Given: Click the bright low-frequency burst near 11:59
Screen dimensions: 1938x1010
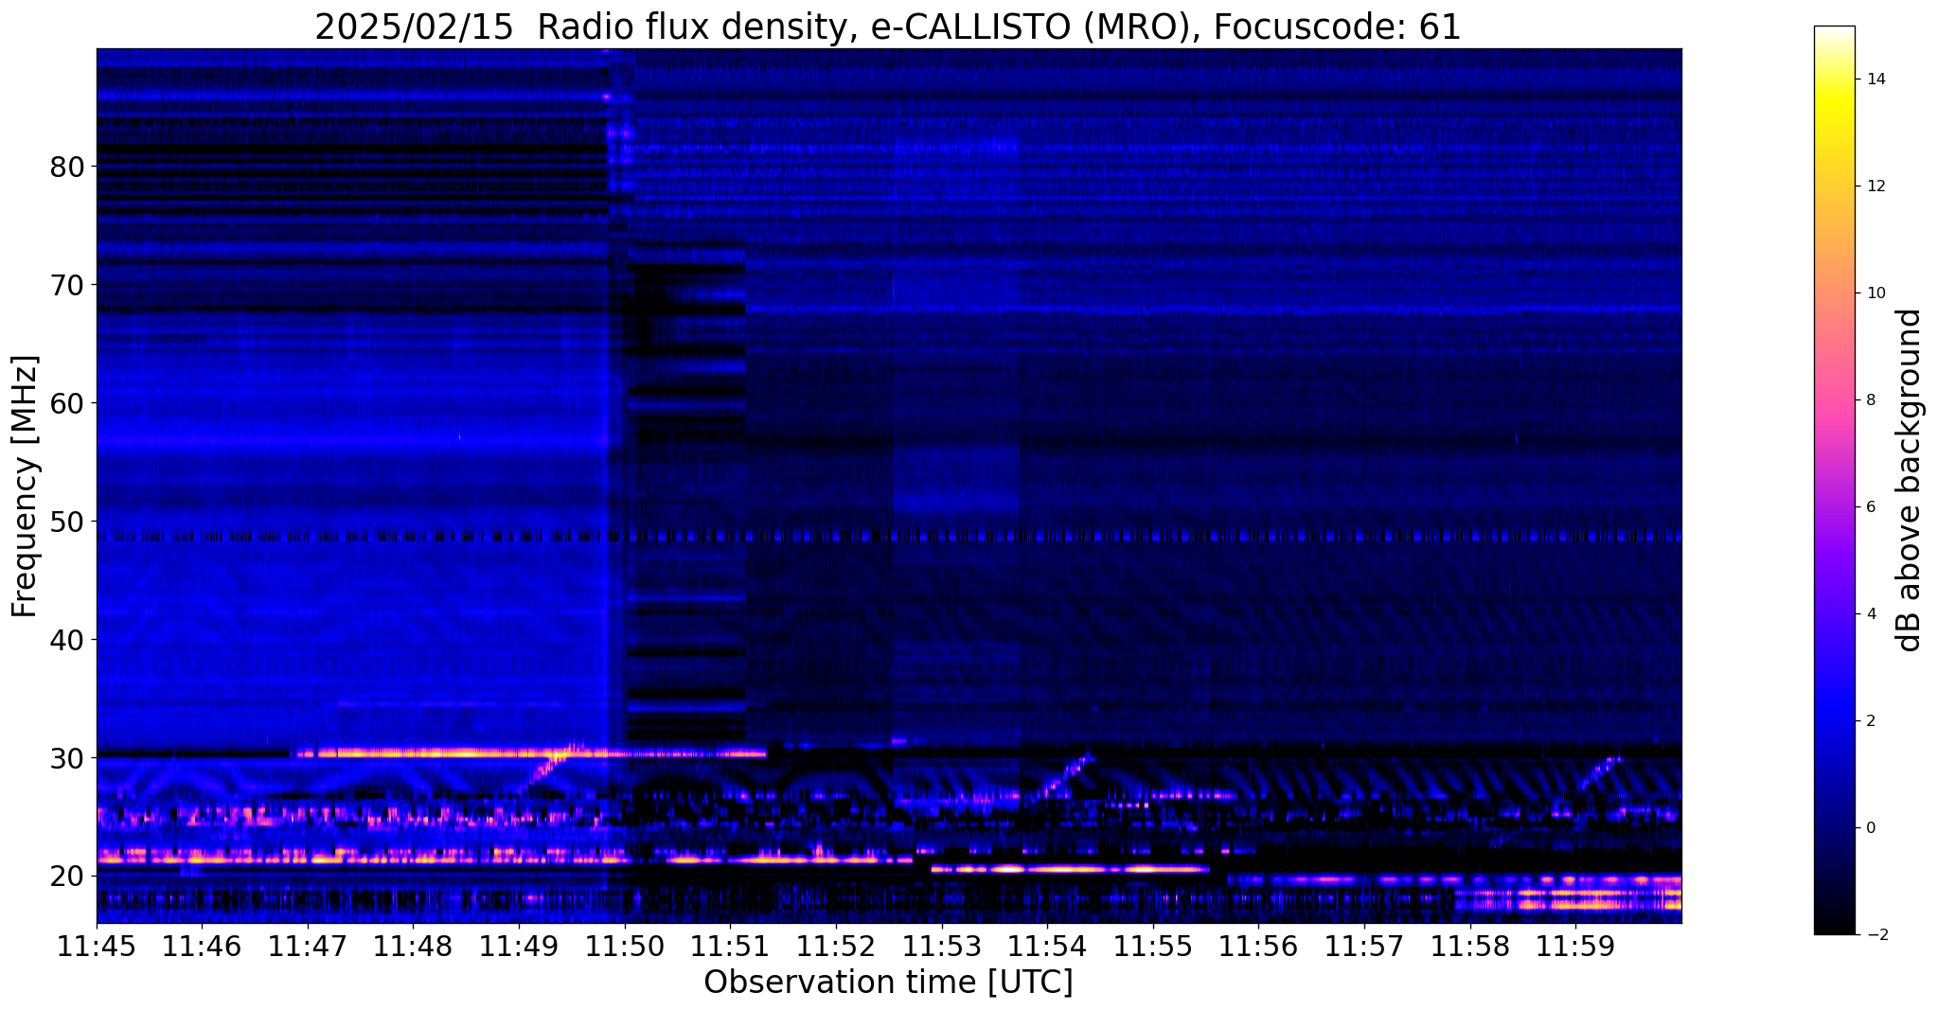Looking at the screenshot, I should pyautogui.click(x=1569, y=899).
